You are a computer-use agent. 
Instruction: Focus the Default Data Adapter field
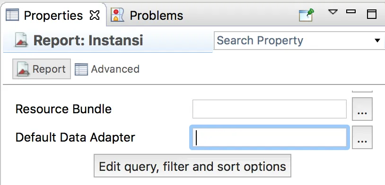click(x=269, y=137)
